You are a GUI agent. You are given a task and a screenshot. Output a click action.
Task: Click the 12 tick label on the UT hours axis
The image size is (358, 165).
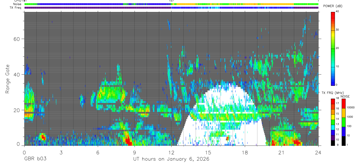pyautogui.click(x=171, y=152)
